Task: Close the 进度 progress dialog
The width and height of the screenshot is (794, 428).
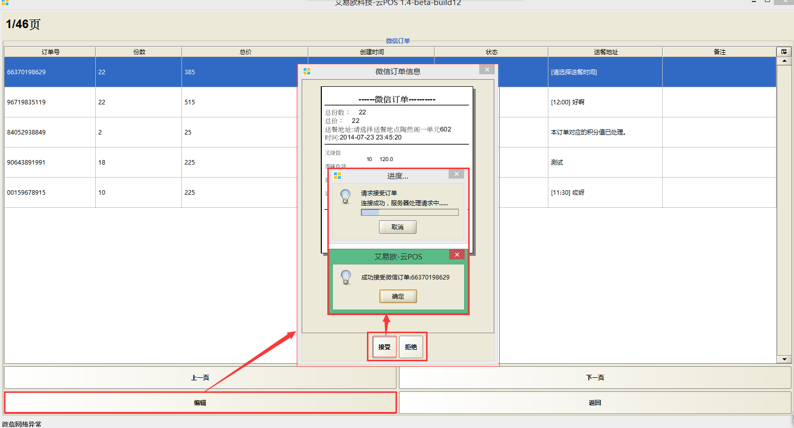Action: point(456,174)
